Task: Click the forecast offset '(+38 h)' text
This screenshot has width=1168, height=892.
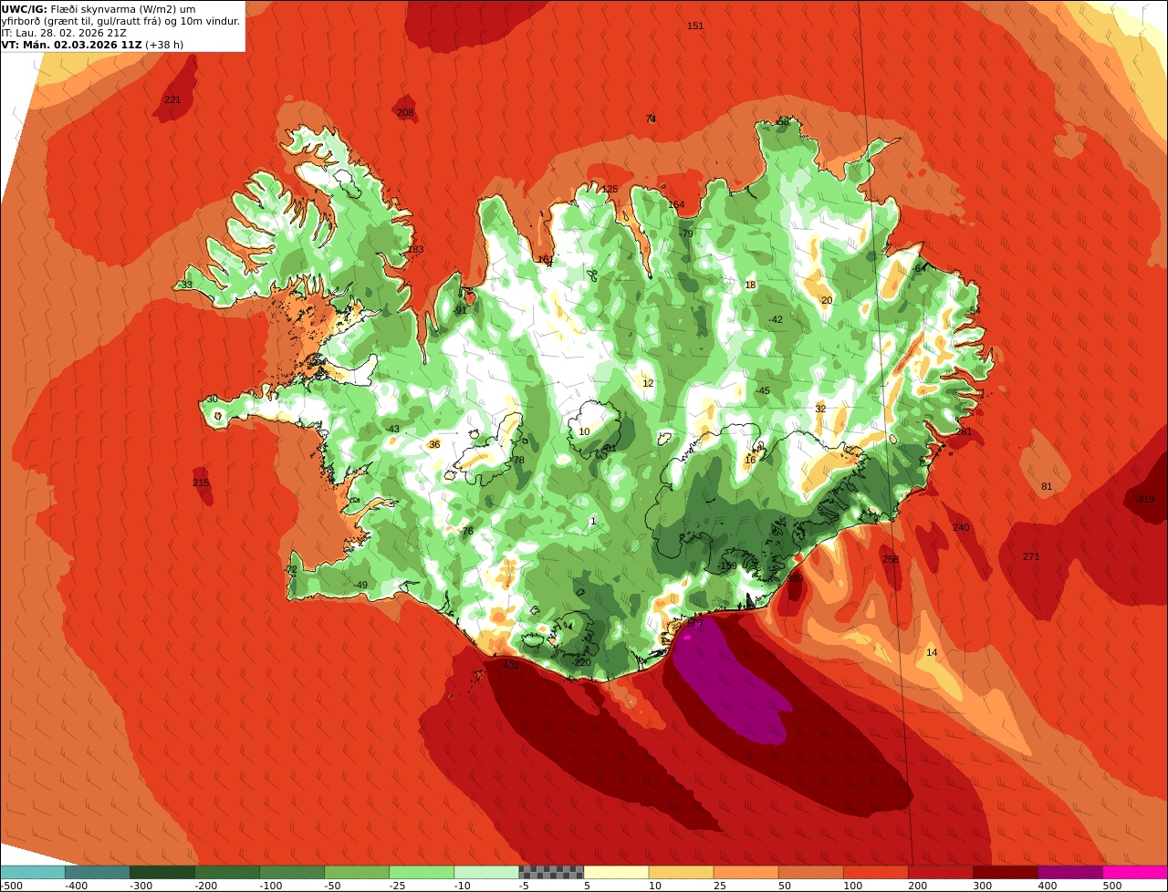Action: pyautogui.click(x=164, y=44)
